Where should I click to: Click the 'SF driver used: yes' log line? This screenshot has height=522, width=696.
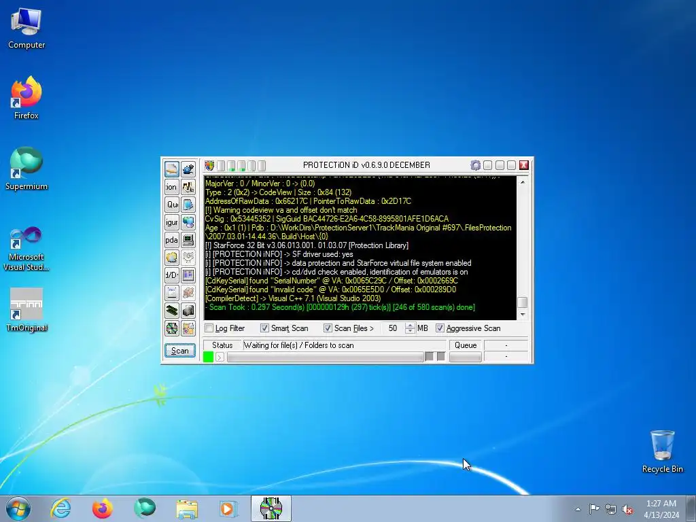click(x=279, y=254)
